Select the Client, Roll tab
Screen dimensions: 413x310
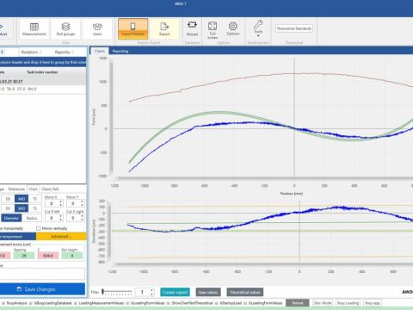(50, 189)
